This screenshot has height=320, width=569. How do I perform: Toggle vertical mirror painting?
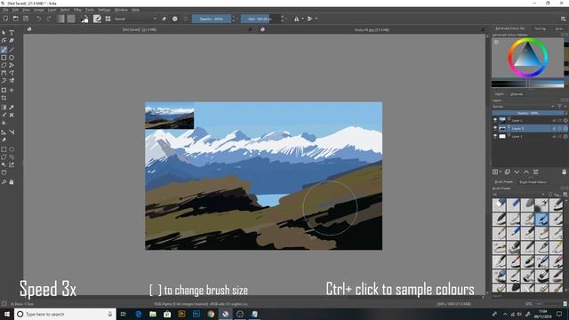click(x=310, y=19)
